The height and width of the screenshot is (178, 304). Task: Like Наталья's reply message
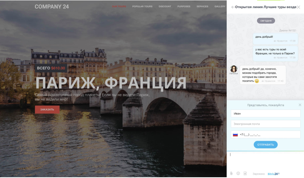268,81
